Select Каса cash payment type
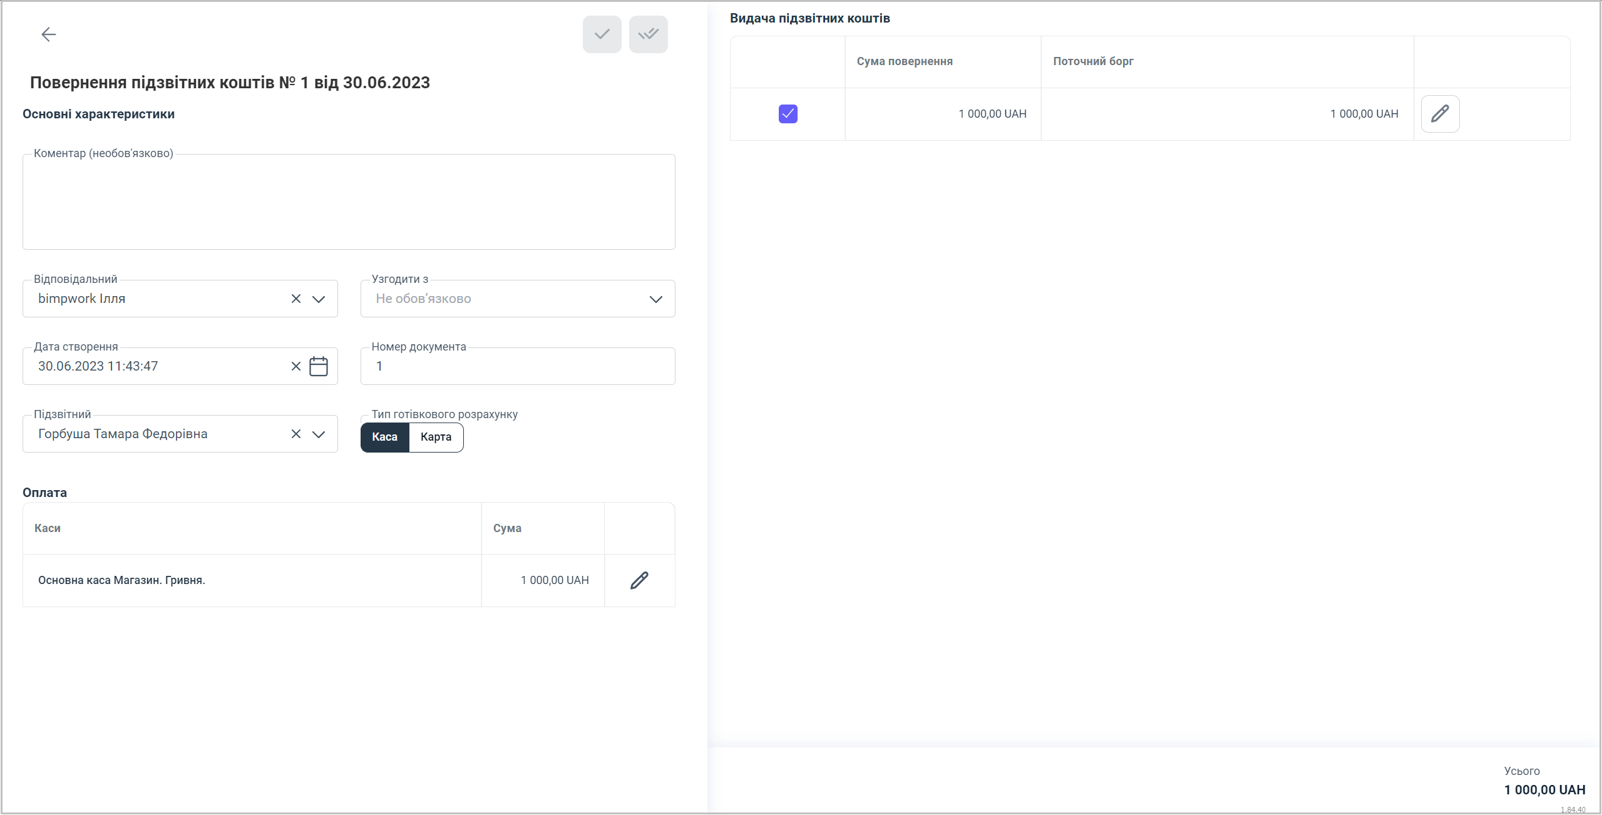This screenshot has height=815, width=1602. tap(384, 437)
